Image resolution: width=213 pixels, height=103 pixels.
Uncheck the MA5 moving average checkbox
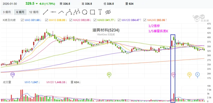[x=22, y=20]
